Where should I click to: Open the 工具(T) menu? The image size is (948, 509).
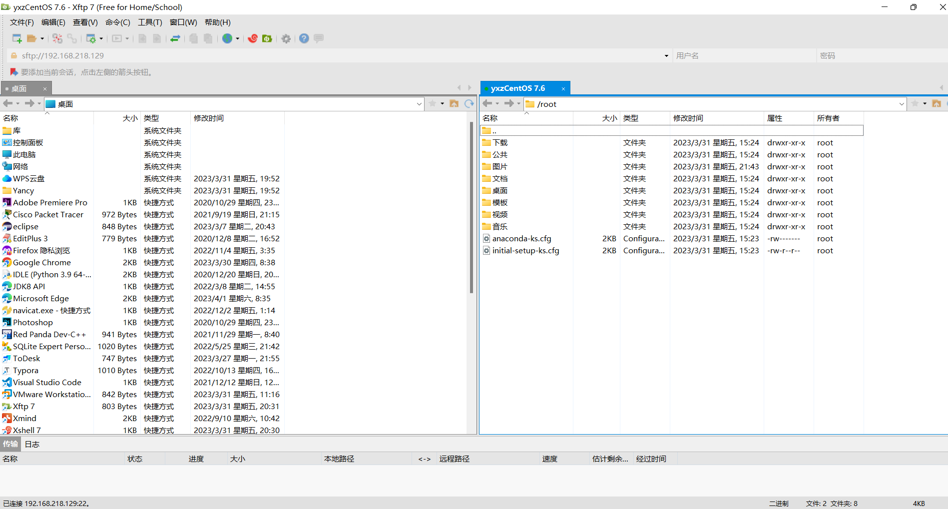(150, 22)
